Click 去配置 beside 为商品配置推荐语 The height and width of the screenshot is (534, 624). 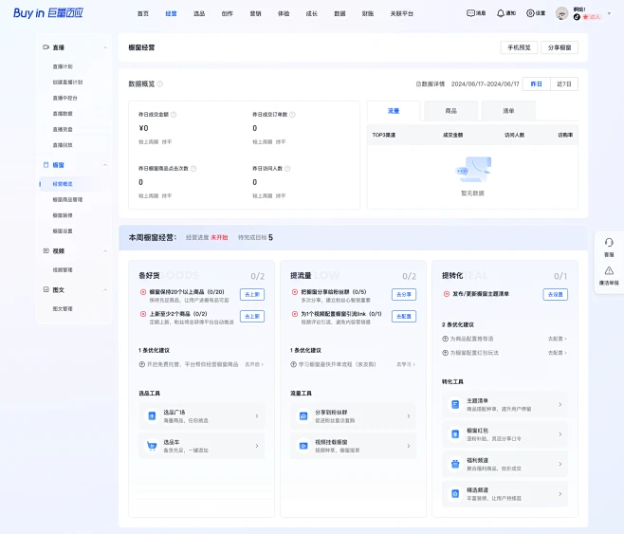point(558,339)
